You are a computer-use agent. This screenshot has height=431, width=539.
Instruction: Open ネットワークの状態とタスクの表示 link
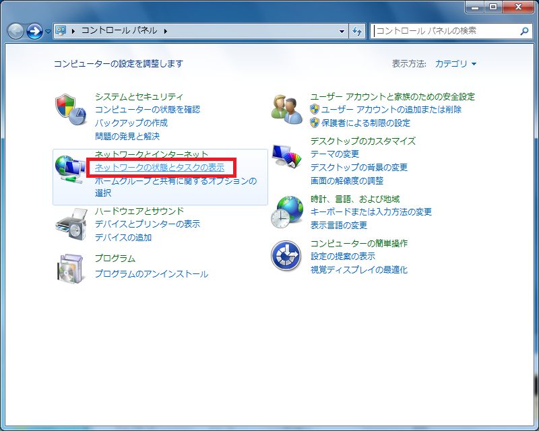point(159,167)
